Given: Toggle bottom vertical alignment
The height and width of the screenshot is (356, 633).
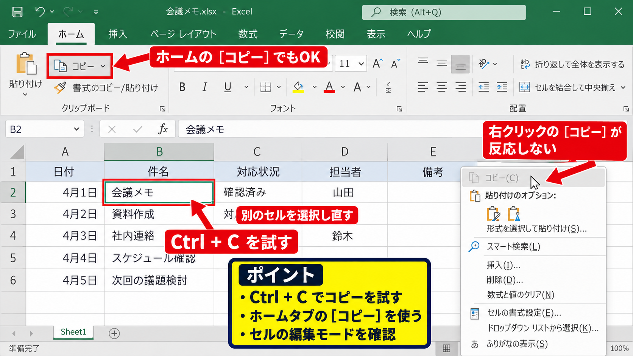Looking at the screenshot, I should tap(460, 64).
